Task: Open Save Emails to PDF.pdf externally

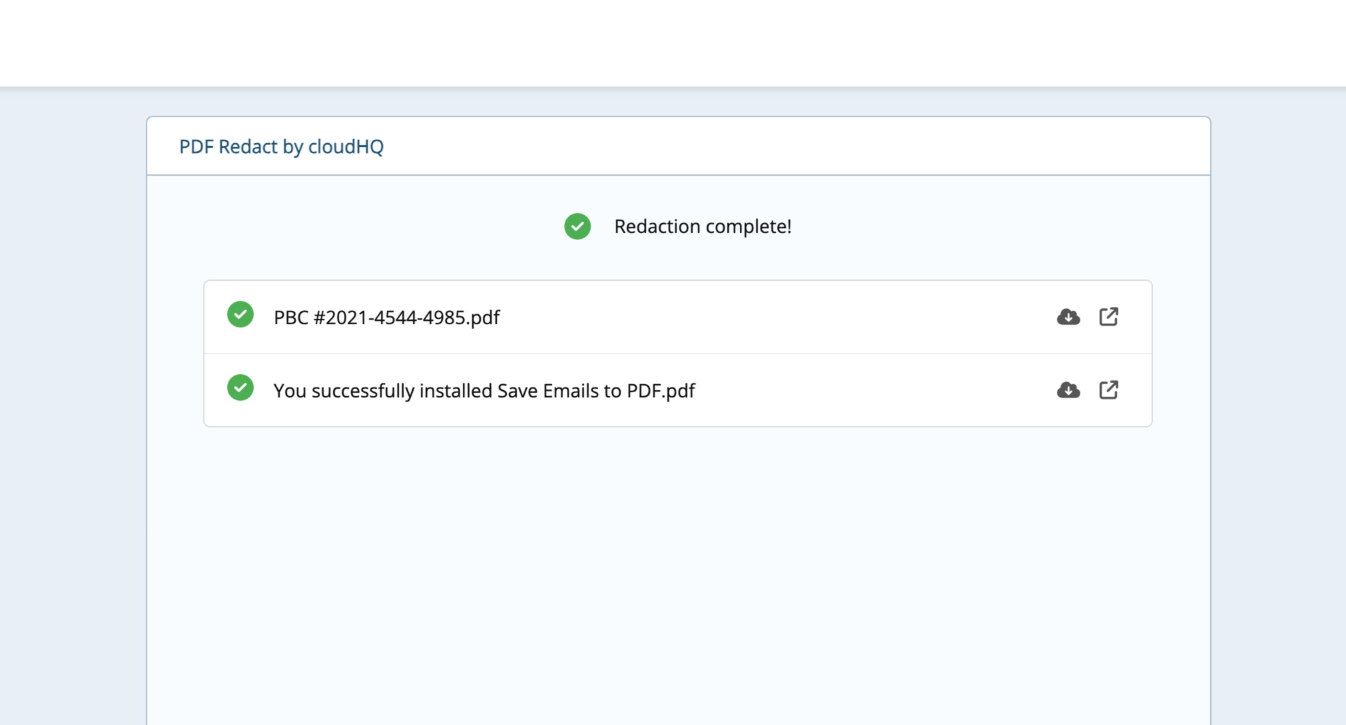Action: [x=1108, y=390]
